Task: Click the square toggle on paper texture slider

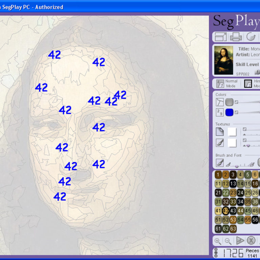Action: [244, 129]
